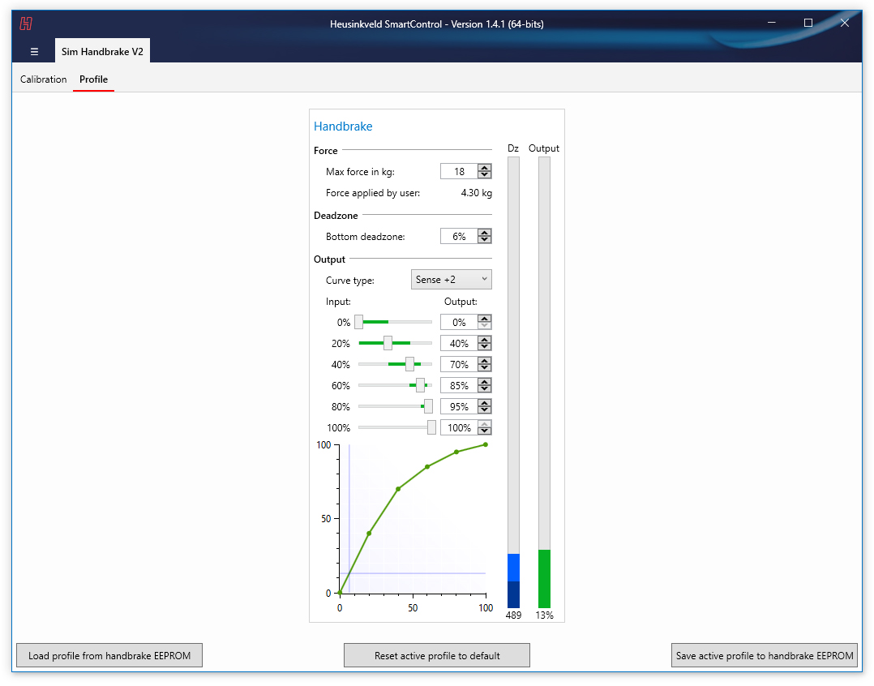The width and height of the screenshot is (874, 686).
Task: Click the 4.30 kg force reading
Action: pos(476,193)
